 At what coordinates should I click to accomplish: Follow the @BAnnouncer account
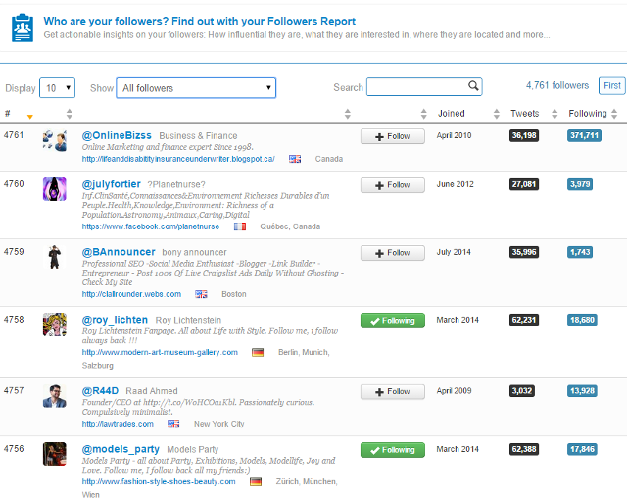tap(393, 253)
